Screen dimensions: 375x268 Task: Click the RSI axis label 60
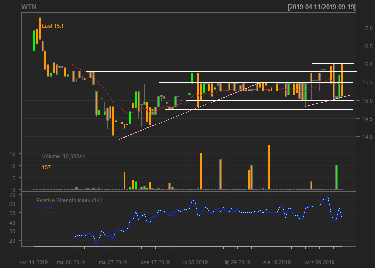pos(12,204)
